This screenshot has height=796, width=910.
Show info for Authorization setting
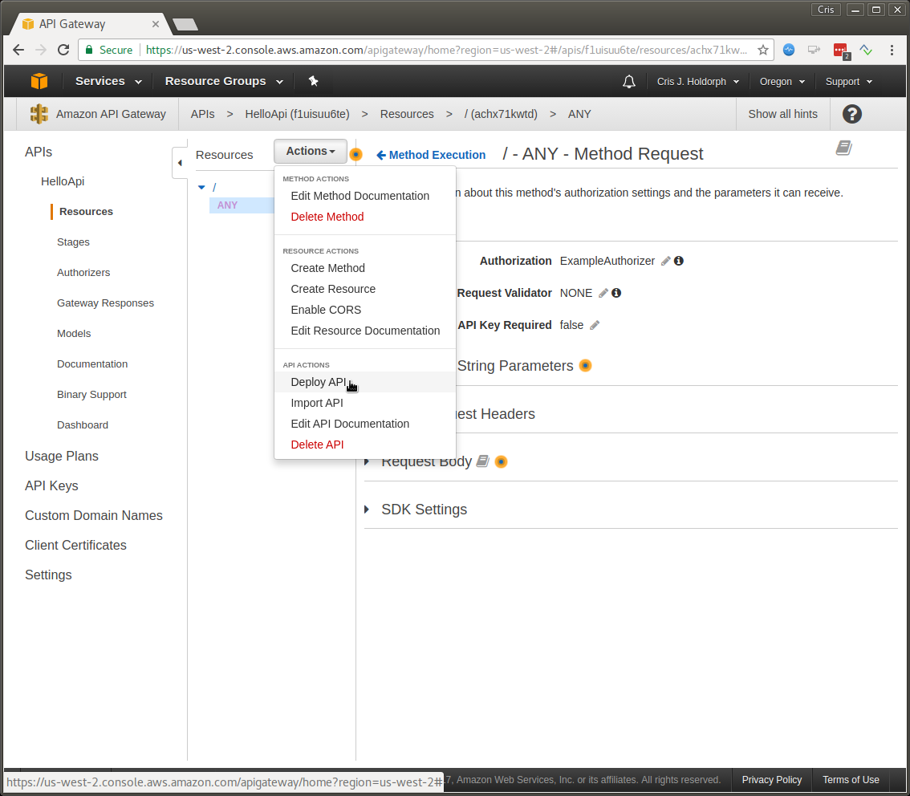coord(678,261)
